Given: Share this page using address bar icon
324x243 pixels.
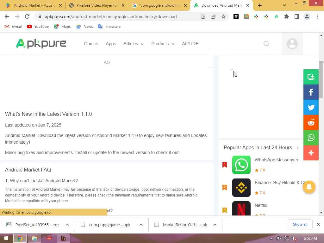Looking at the screenshot, I should click(x=213, y=16).
